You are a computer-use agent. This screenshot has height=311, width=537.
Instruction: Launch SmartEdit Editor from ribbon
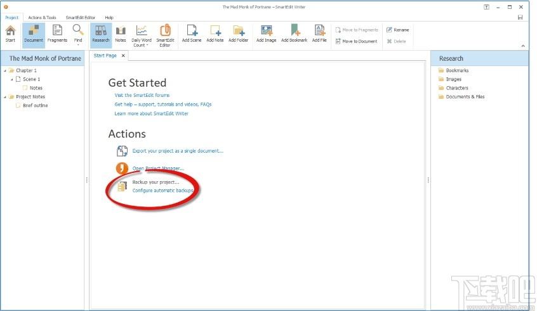[x=165, y=35]
